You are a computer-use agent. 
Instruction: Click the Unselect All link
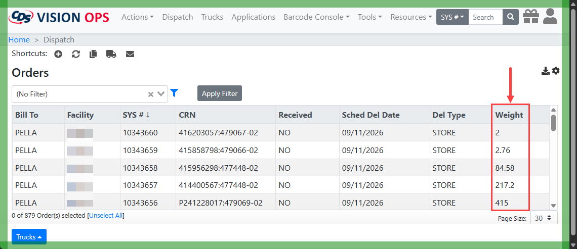[106, 216]
